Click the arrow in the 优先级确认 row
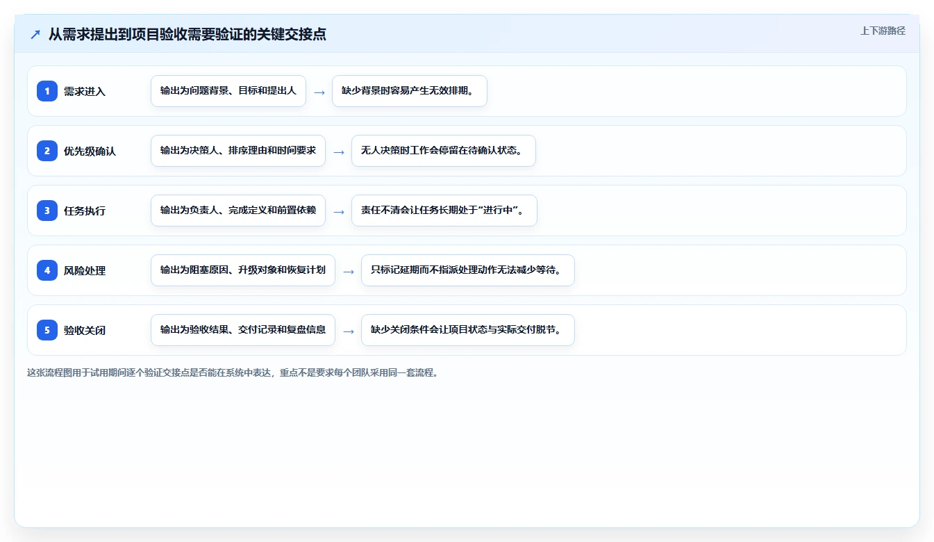Screen dimensions: 934x542 click(x=339, y=151)
